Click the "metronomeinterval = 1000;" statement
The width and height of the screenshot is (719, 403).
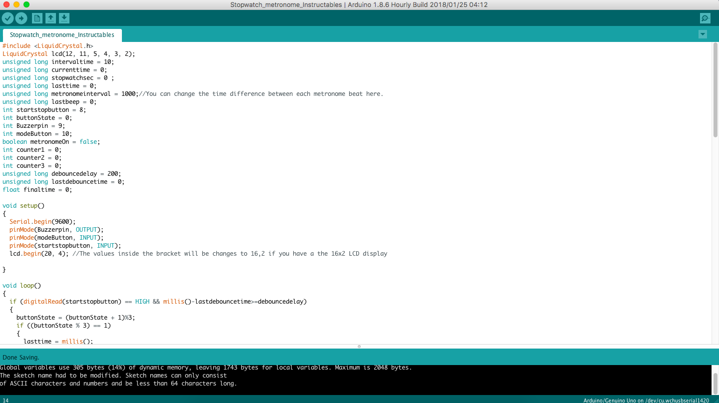[95, 94]
